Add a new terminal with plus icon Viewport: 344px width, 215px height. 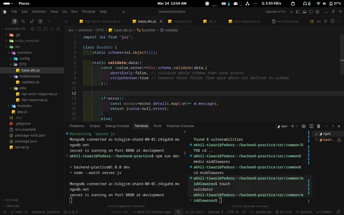click(292, 126)
